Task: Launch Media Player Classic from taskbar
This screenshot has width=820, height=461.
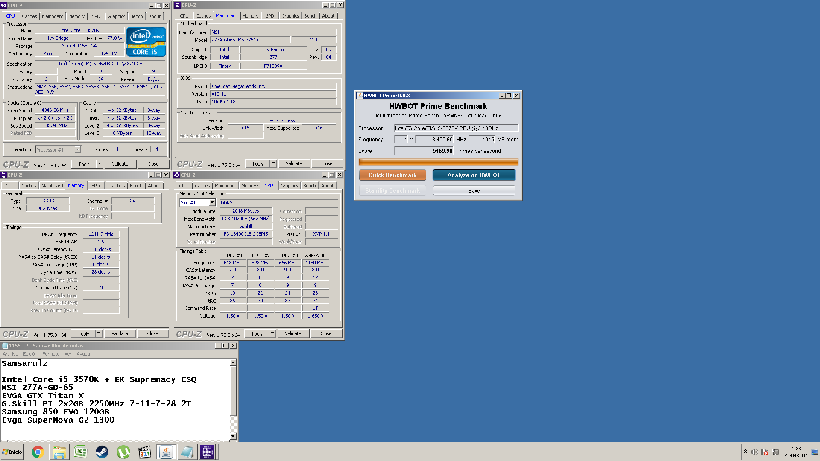Action: (x=145, y=452)
